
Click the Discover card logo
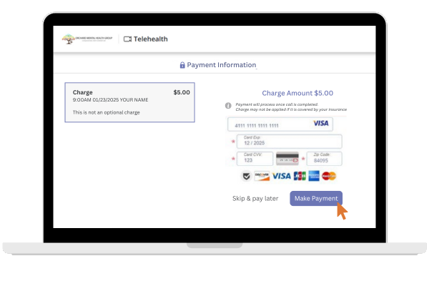(x=262, y=176)
